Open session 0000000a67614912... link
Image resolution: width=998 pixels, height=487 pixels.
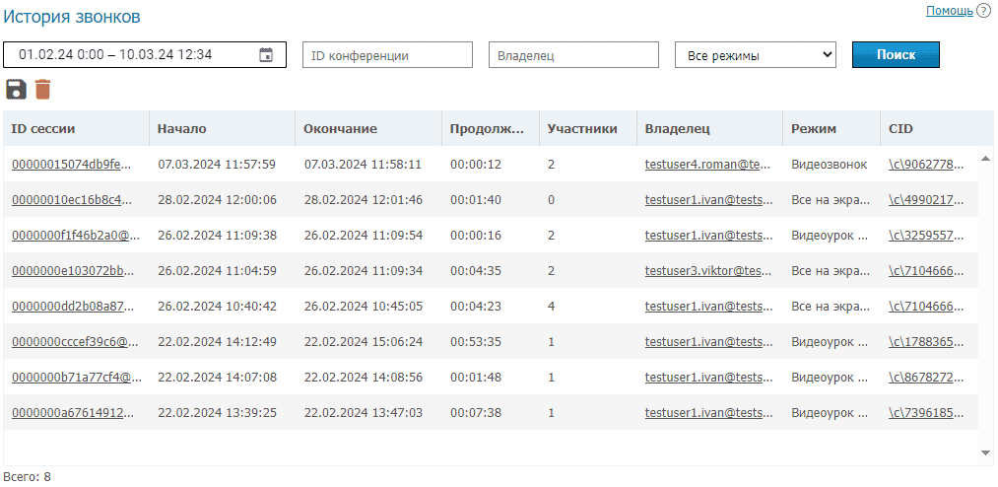pos(73,413)
